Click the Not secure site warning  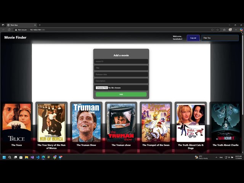click(x=21, y=30)
